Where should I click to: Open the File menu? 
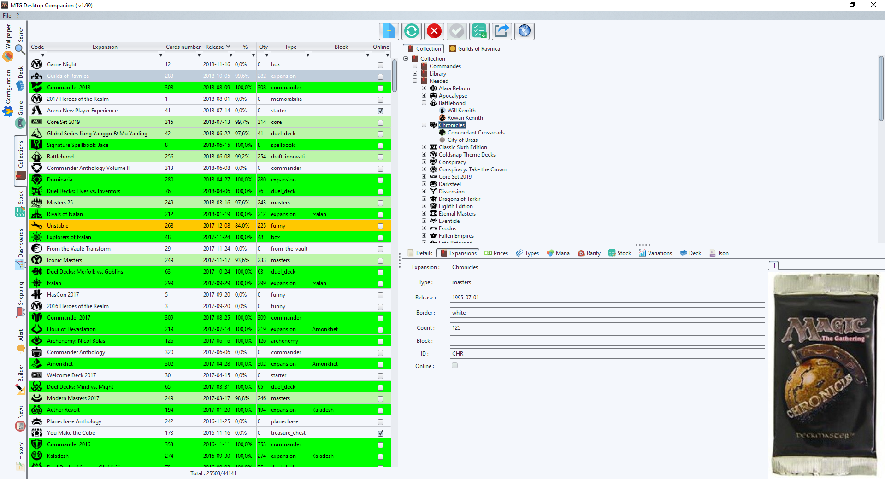click(7, 15)
